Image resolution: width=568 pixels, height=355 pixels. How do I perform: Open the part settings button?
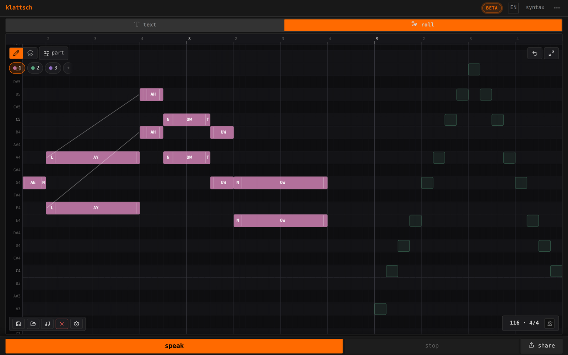[x=54, y=53]
